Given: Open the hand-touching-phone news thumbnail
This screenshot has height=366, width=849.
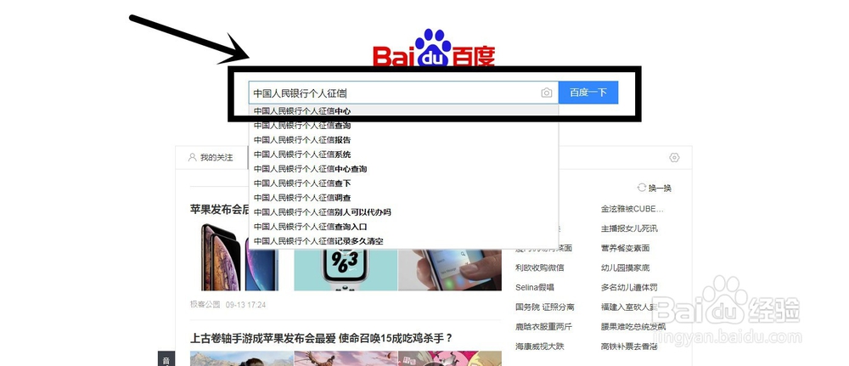Looking at the screenshot, I should (449, 270).
